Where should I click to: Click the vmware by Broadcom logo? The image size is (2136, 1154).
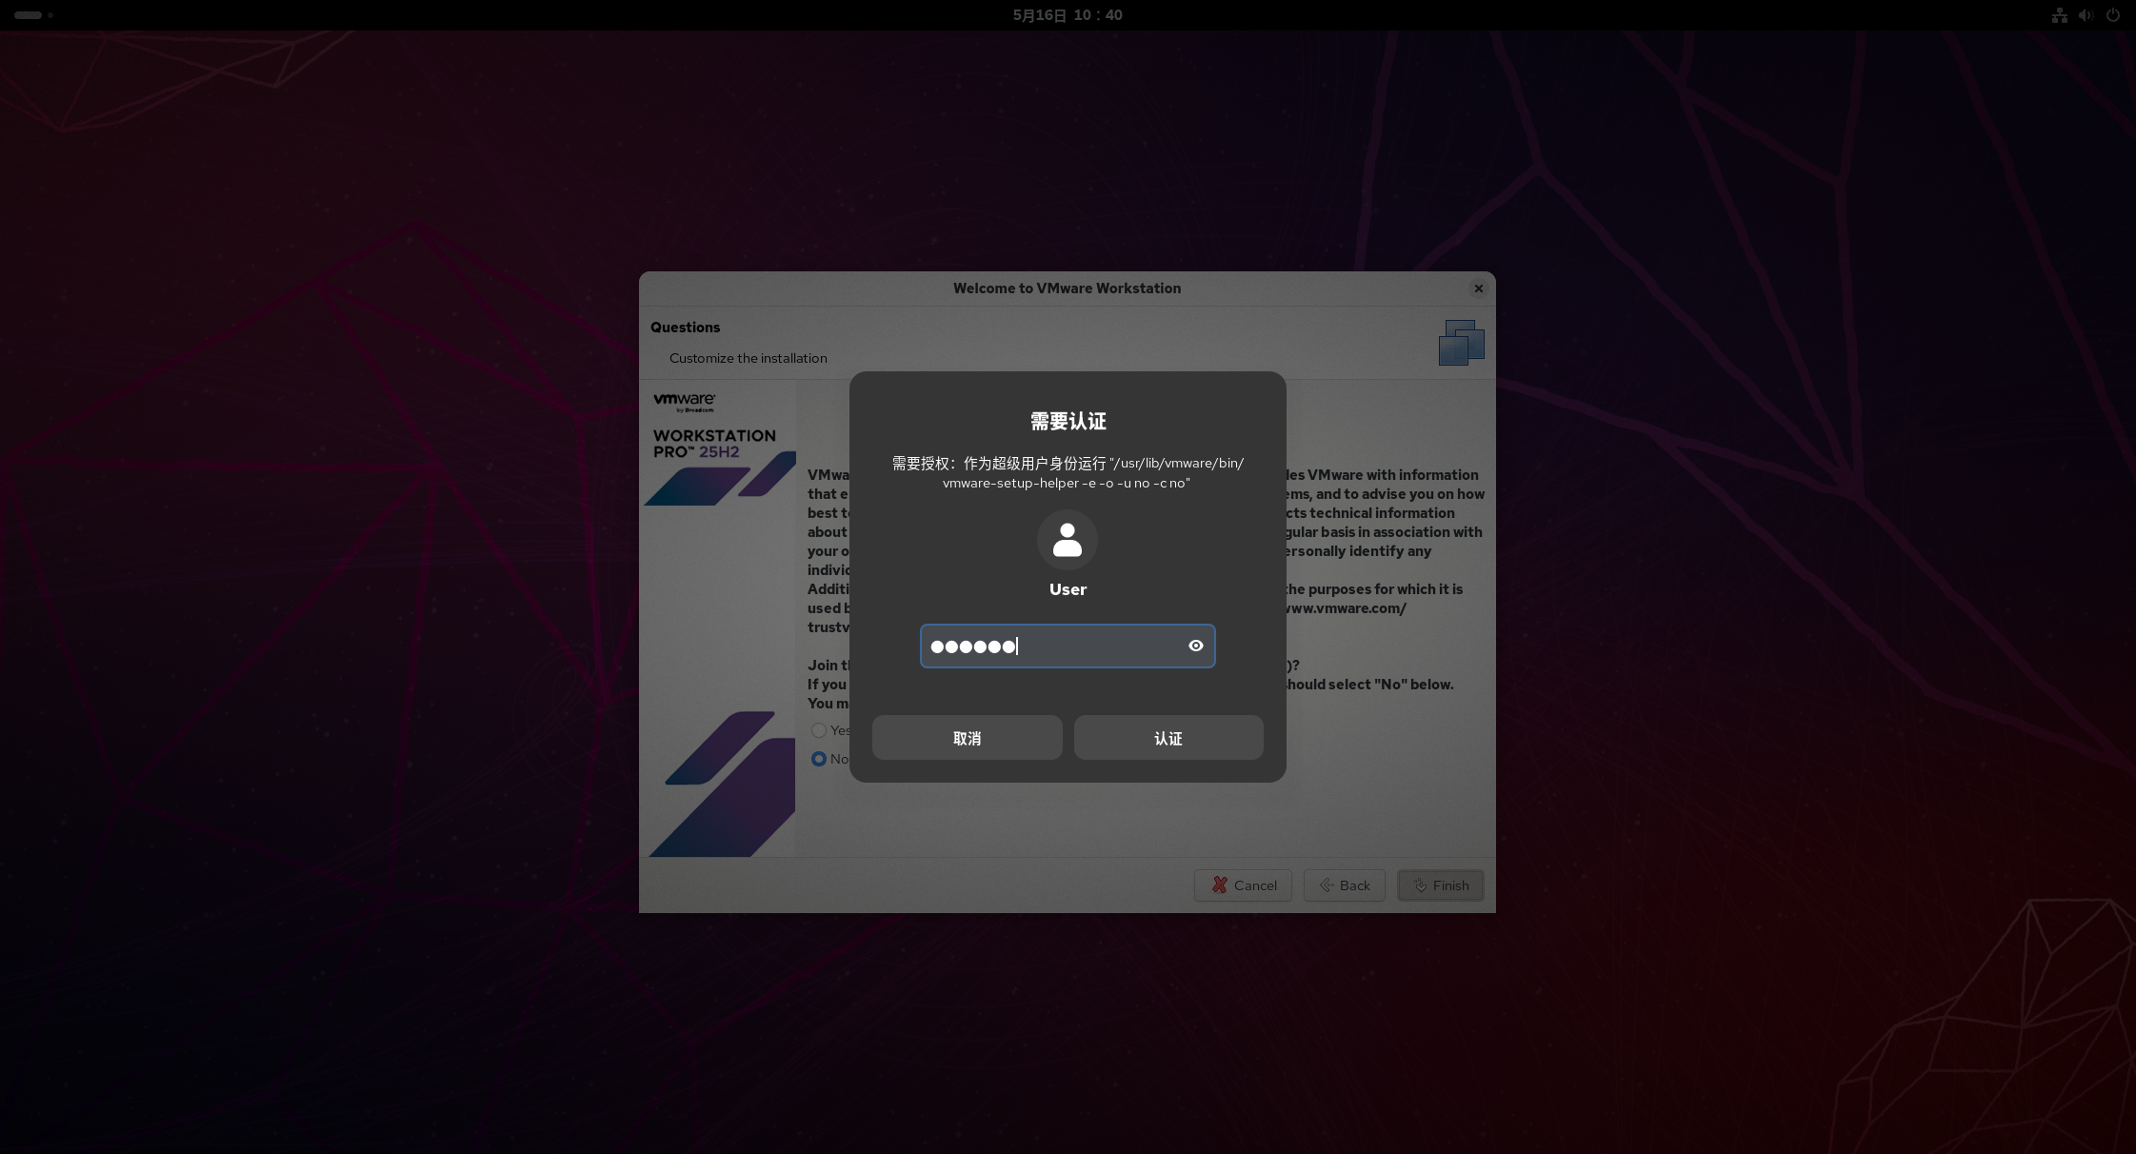tap(685, 402)
